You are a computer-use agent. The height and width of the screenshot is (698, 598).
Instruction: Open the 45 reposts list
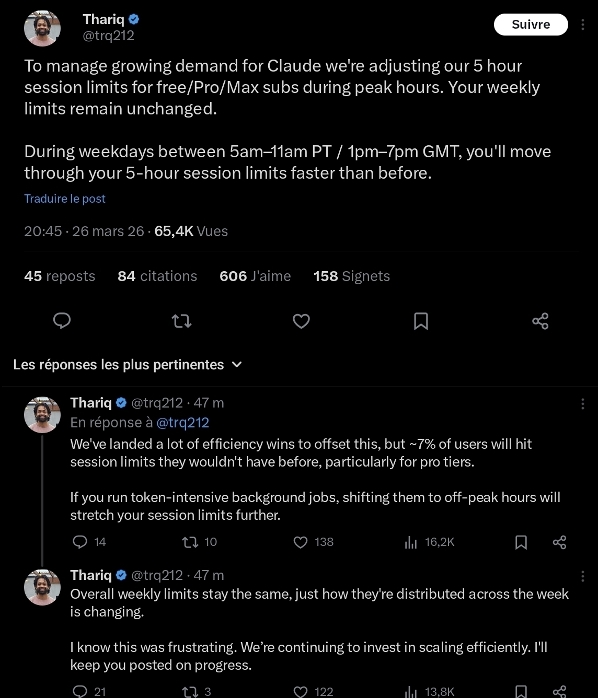click(60, 276)
